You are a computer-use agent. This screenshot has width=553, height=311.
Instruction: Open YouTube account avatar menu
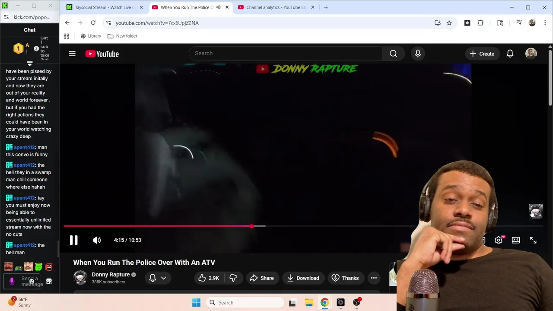tap(531, 54)
